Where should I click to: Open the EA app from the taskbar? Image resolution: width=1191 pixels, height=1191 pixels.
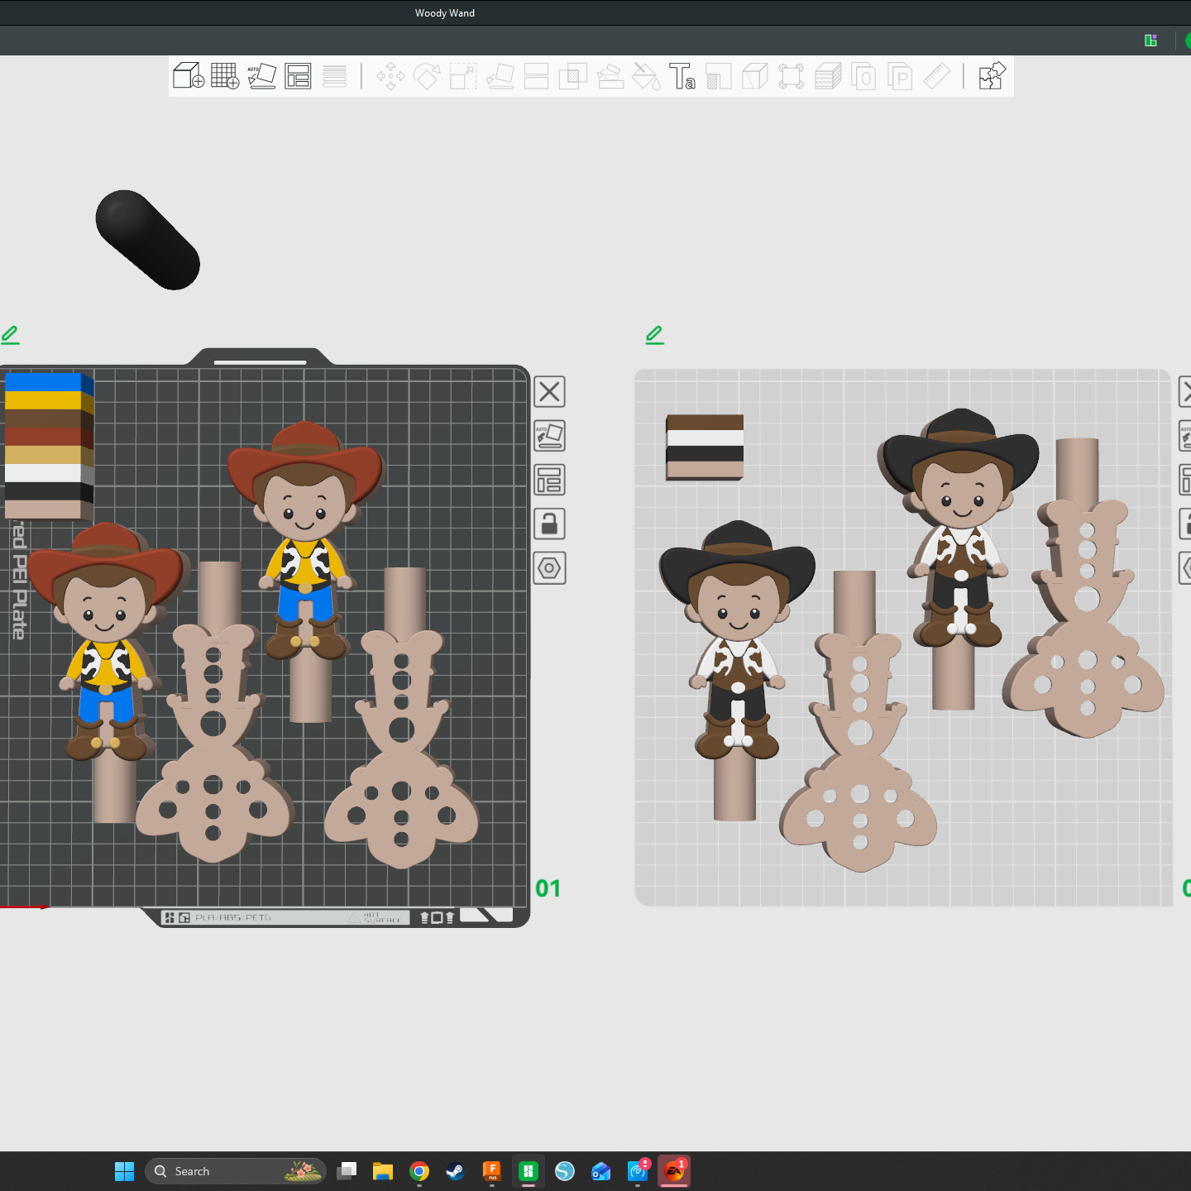[x=674, y=1171]
